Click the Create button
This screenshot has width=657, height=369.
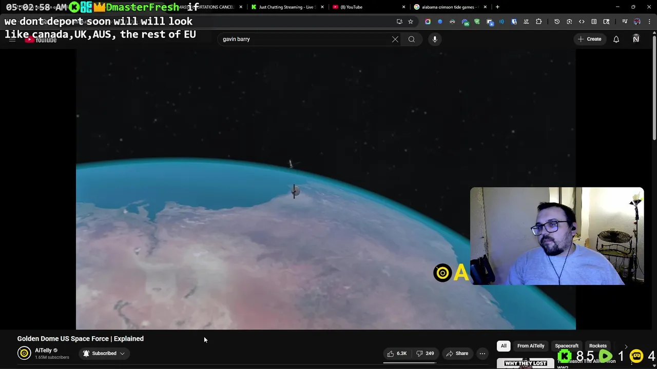(589, 39)
